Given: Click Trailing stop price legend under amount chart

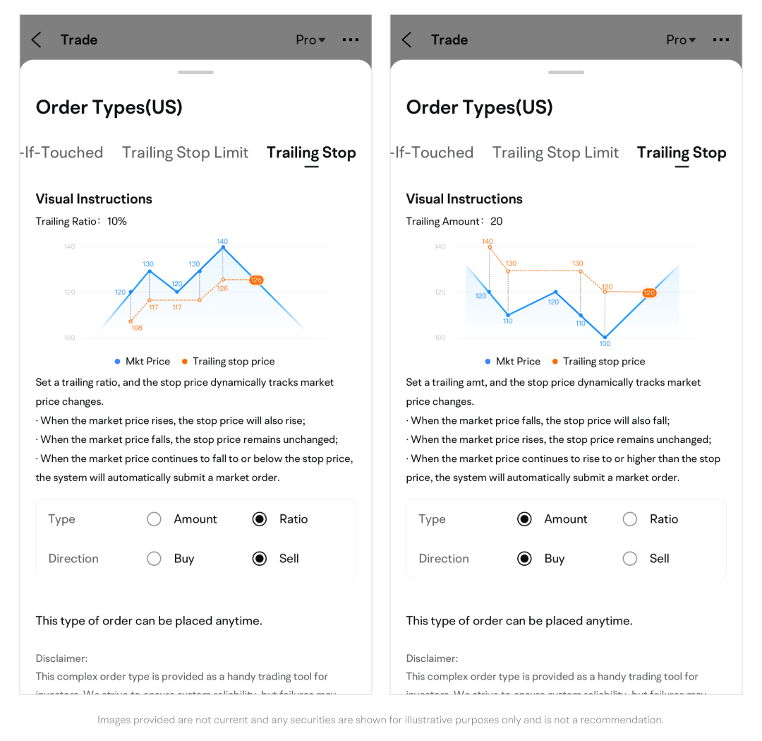Looking at the screenshot, I should coord(598,362).
